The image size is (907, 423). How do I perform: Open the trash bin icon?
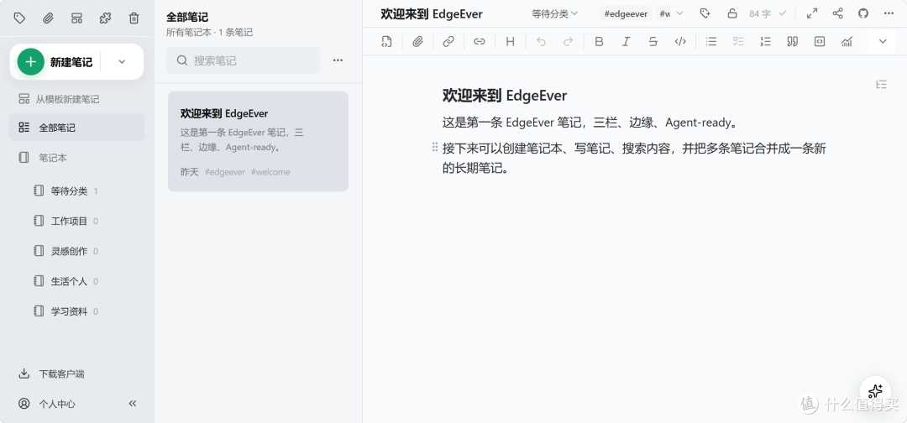[x=134, y=18]
